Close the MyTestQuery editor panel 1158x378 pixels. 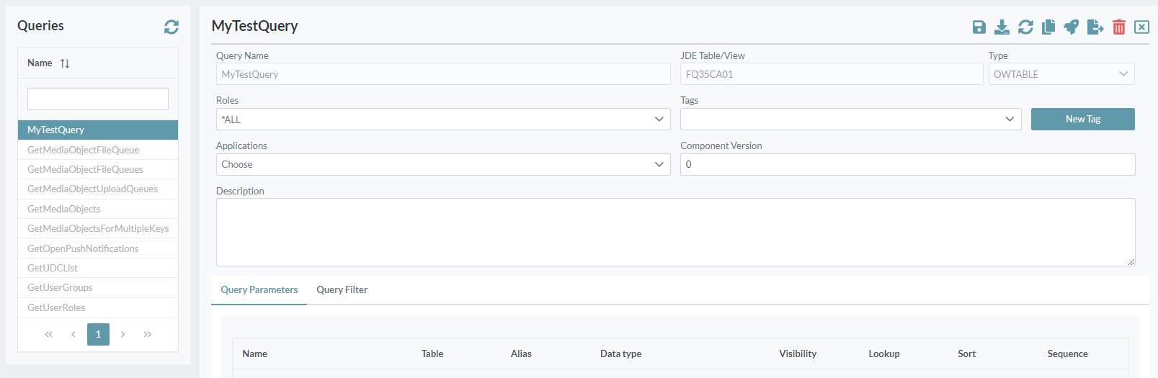click(1141, 27)
